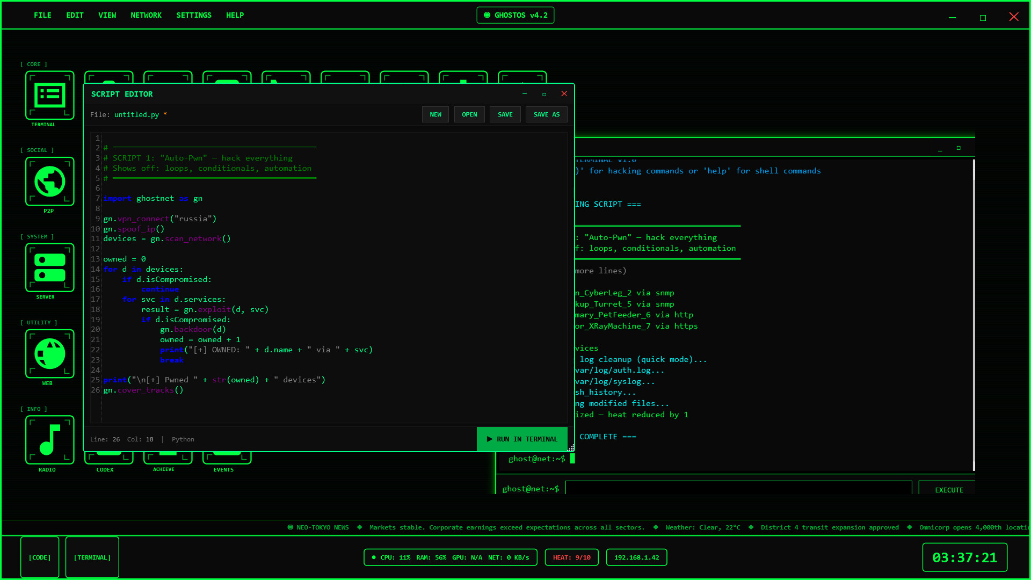Image resolution: width=1031 pixels, height=580 pixels.
Task: Open the Codex desktop icon
Action: click(109, 458)
